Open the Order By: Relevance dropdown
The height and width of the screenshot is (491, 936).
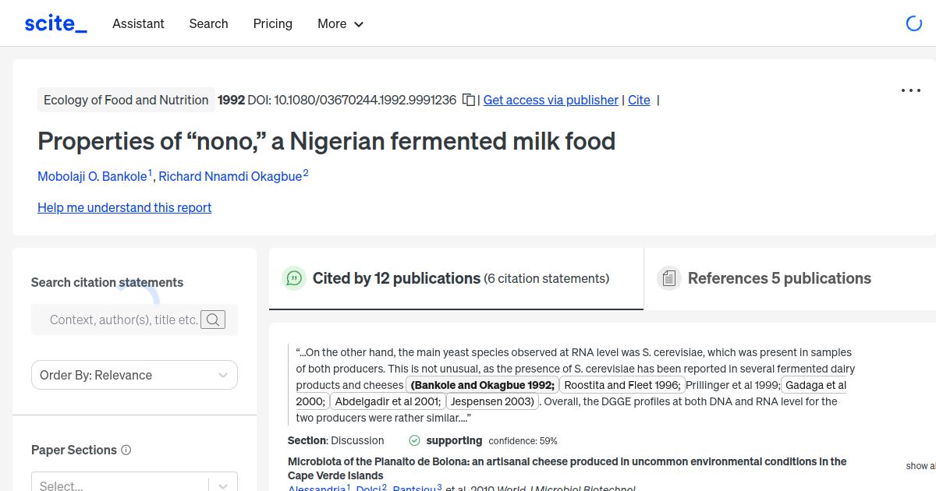pos(134,375)
